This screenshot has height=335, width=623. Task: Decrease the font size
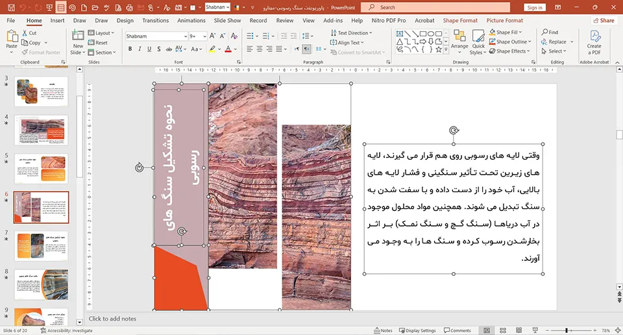pos(223,36)
